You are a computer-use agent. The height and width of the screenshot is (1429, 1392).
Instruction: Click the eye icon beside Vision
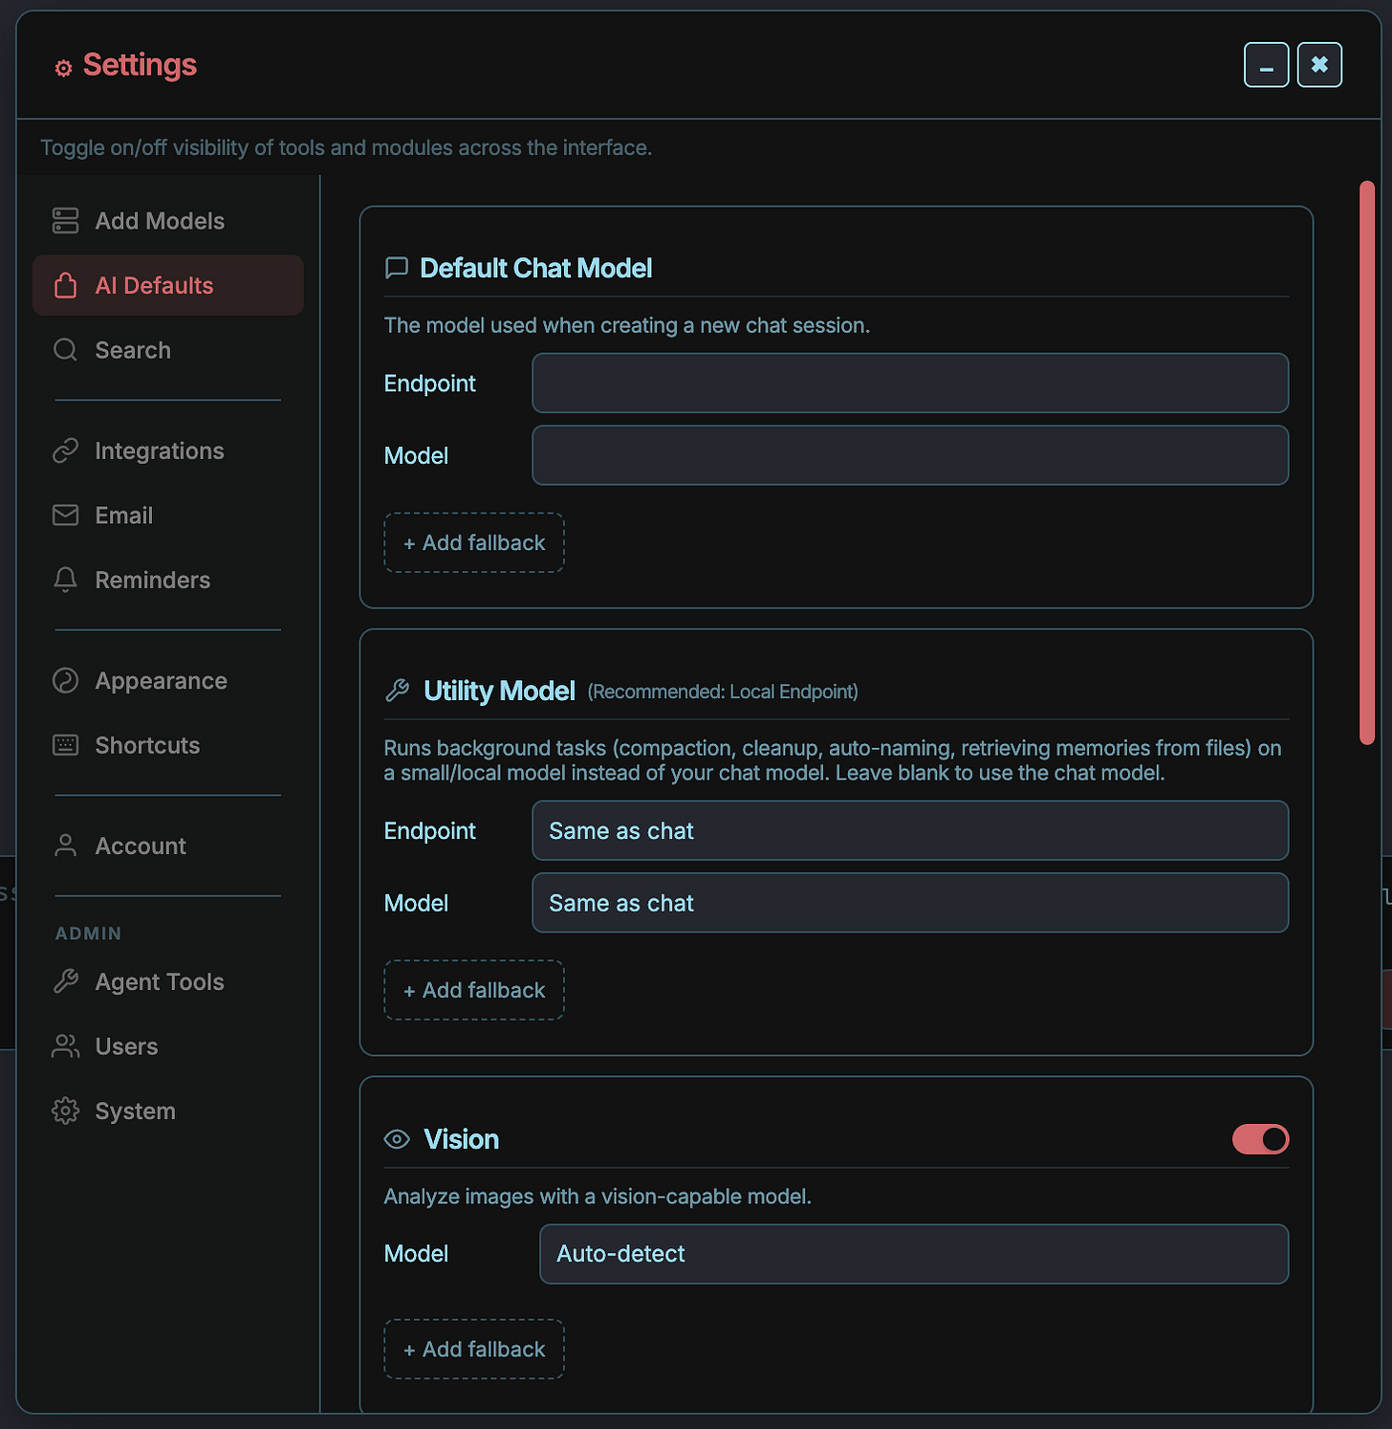397,1139
